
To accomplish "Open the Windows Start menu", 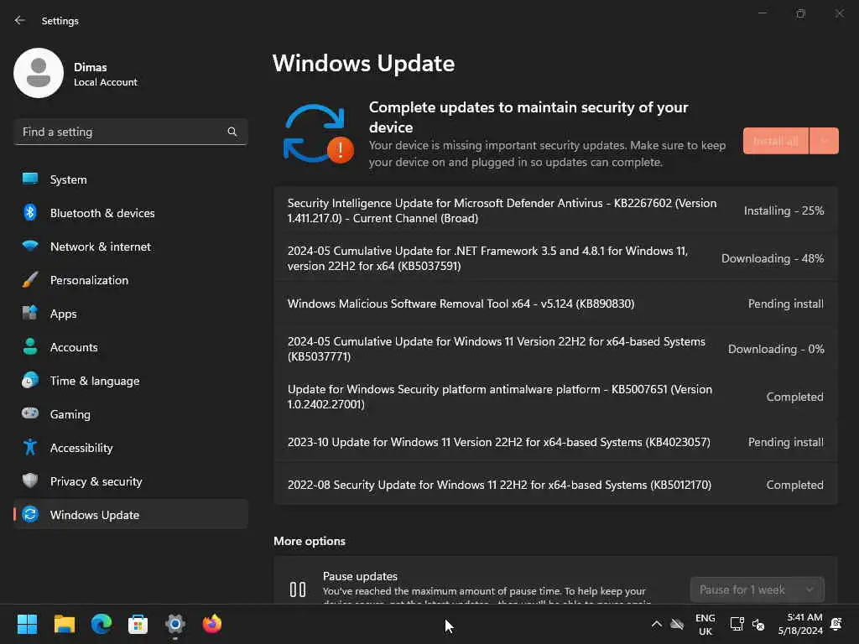I will [27, 624].
